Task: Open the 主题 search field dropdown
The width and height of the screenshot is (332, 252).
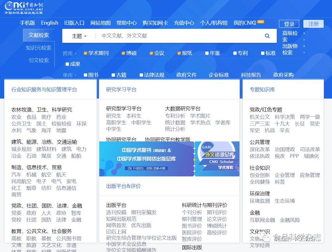Action: 78,36
